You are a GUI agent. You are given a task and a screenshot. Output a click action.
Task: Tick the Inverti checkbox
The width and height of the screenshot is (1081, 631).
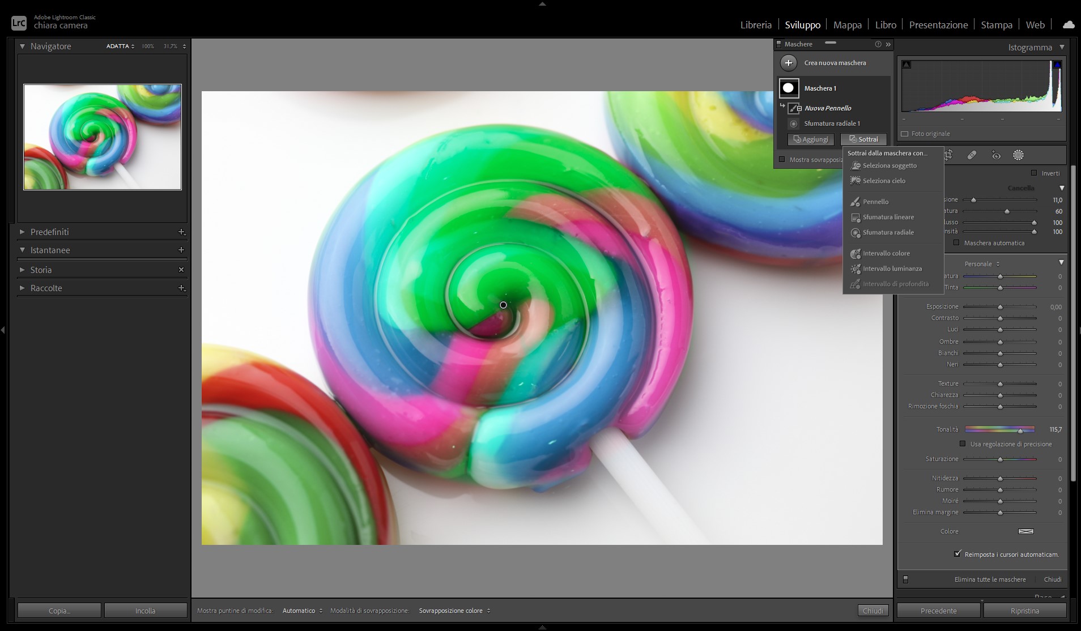[x=1034, y=173]
